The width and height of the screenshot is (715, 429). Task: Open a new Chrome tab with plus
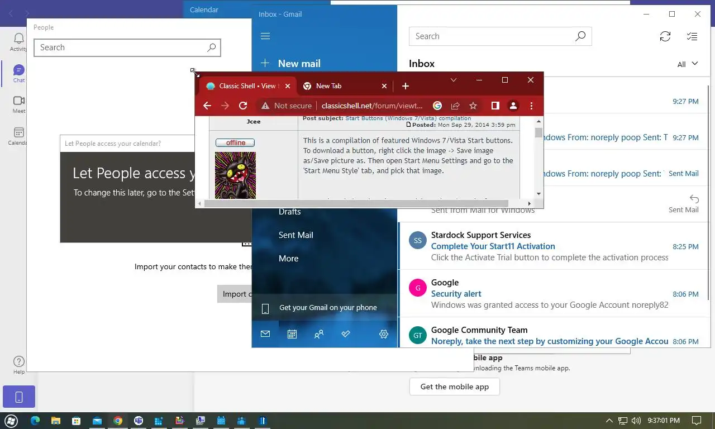pos(406,85)
